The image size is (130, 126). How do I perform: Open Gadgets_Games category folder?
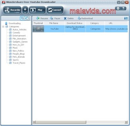(18, 42)
